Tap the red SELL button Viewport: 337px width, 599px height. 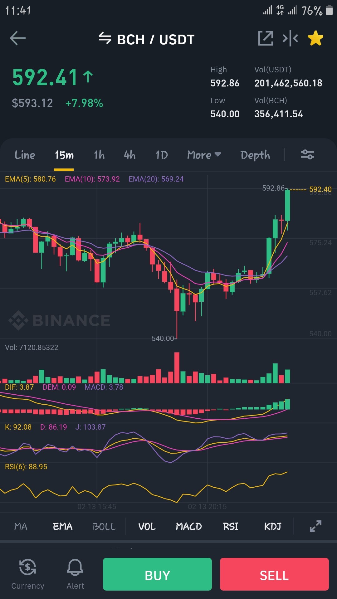274,574
